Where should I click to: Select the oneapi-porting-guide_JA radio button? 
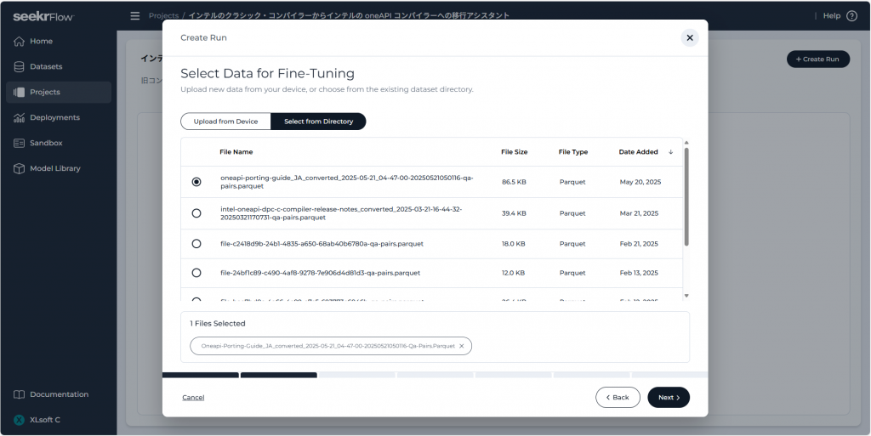196,182
